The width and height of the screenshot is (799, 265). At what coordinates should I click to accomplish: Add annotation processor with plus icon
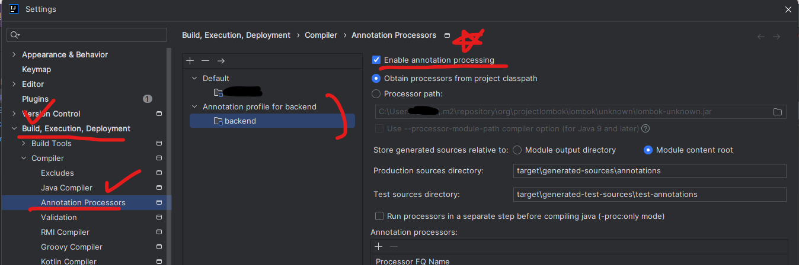(x=379, y=246)
